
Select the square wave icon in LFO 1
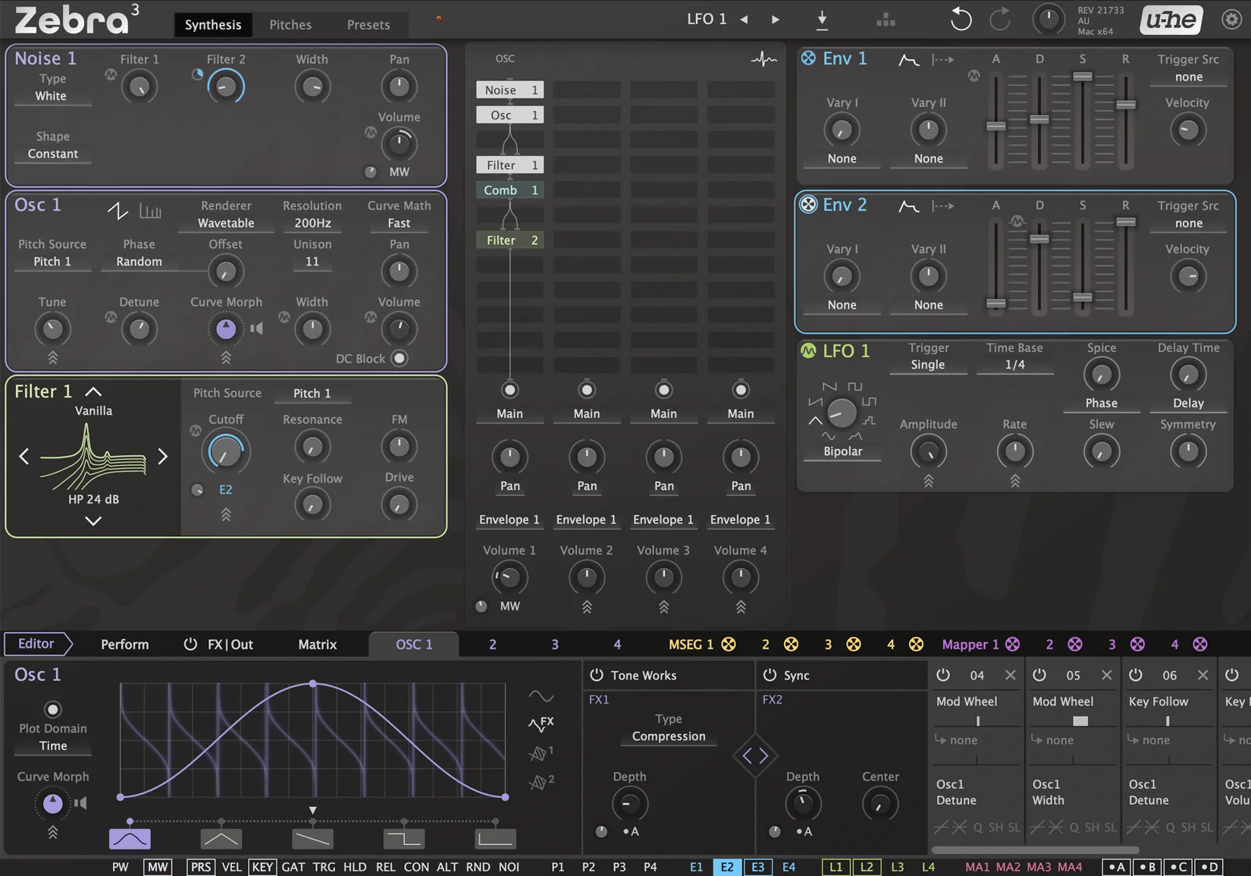pos(855,386)
